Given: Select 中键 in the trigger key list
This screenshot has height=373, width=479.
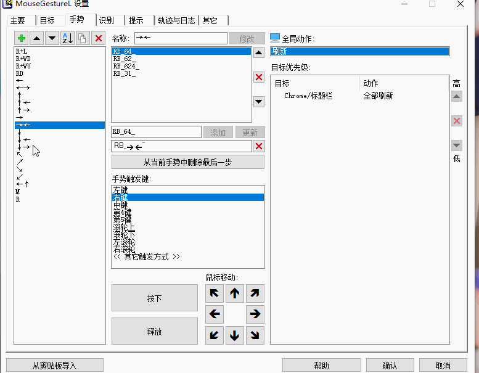Looking at the screenshot, I should (x=121, y=205).
